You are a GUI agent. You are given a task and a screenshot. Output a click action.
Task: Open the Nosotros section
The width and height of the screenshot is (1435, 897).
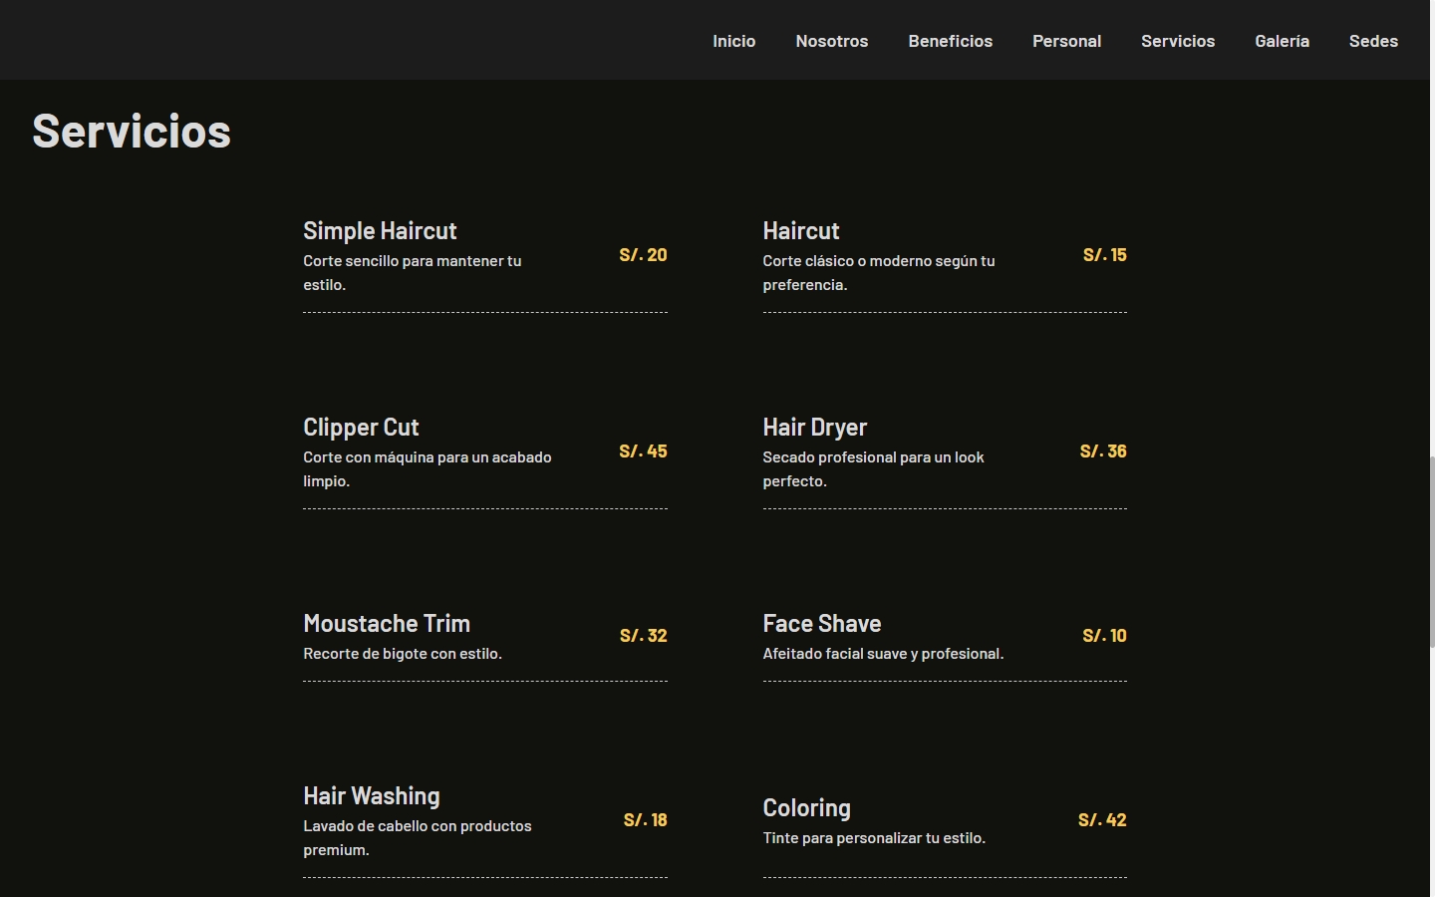coord(831,41)
